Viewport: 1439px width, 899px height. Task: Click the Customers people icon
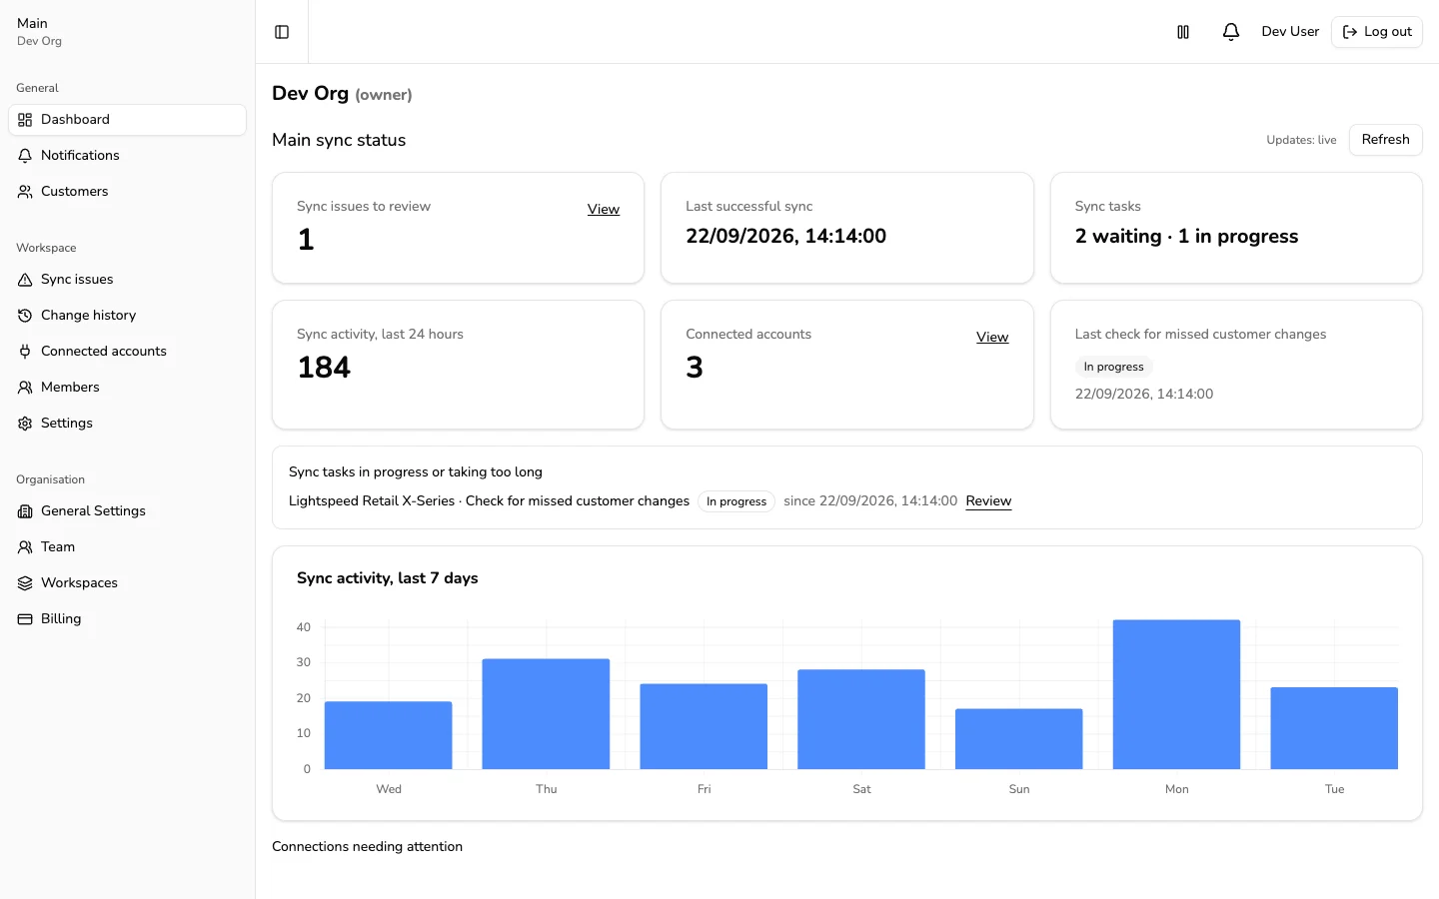pos(25,192)
